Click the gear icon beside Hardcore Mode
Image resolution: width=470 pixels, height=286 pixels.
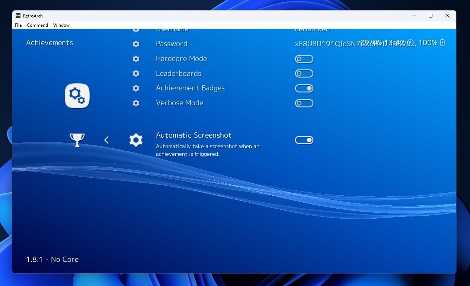click(x=136, y=59)
